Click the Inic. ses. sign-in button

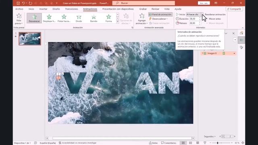(x=204, y=3)
